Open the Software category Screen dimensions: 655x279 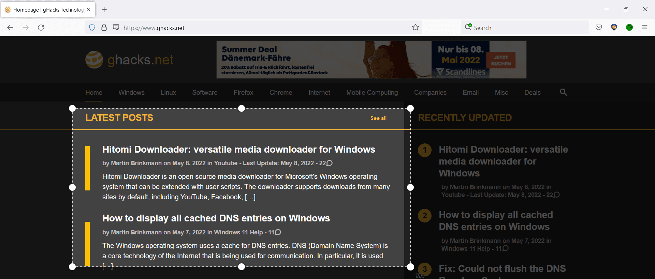coord(205,93)
